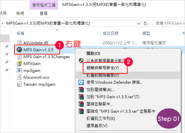Click the date 2006/11/2 of ASUpdate.dll
This screenshot has width=185, height=133.
pos(120,43)
